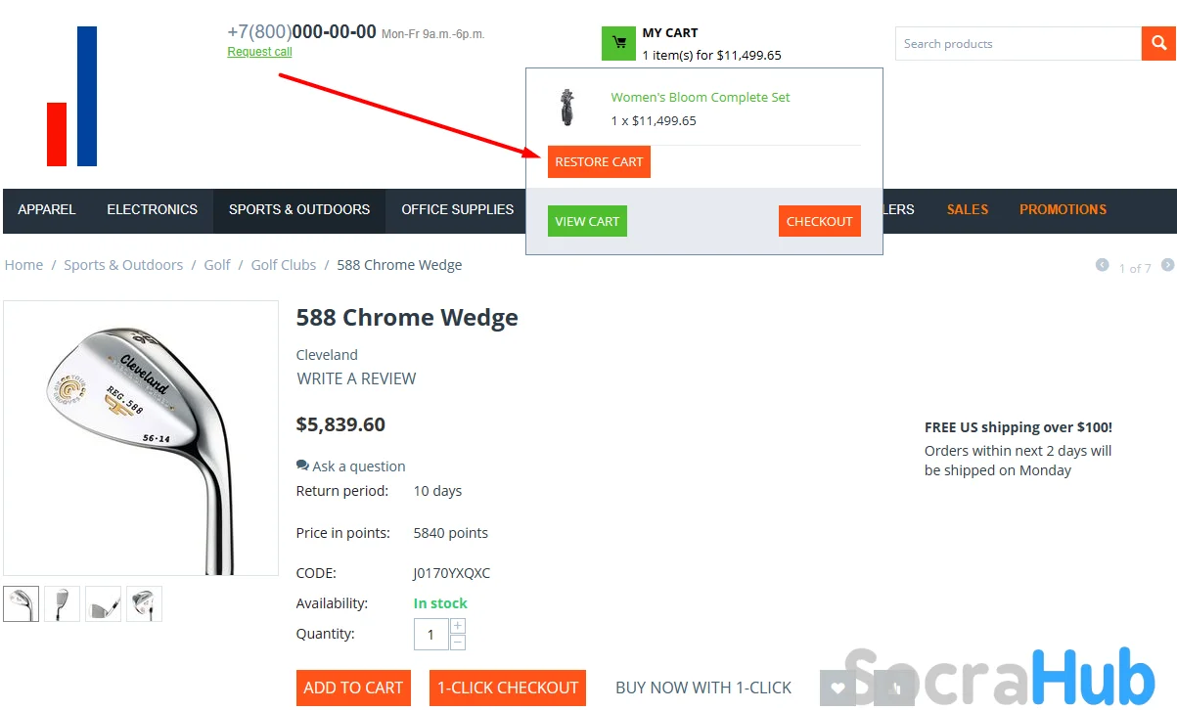1177x710 pixels.
Task: Click the 588 Chrome Wedge title
Action: click(407, 318)
